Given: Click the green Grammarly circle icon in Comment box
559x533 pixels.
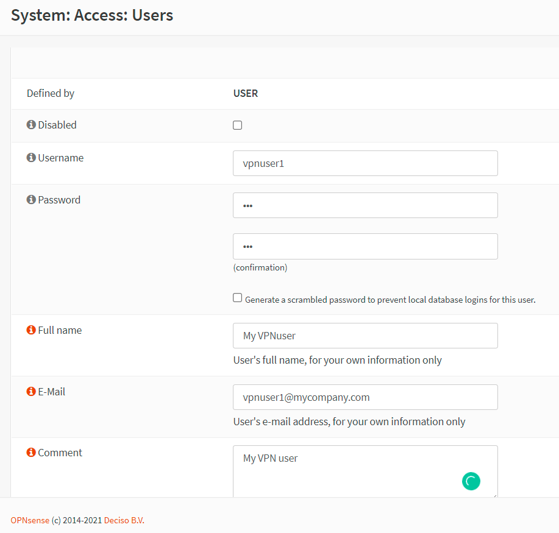Looking at the screenshot, I should coord(471,481).
